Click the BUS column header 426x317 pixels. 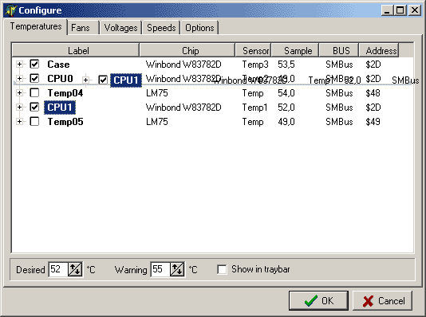(339, 50)
